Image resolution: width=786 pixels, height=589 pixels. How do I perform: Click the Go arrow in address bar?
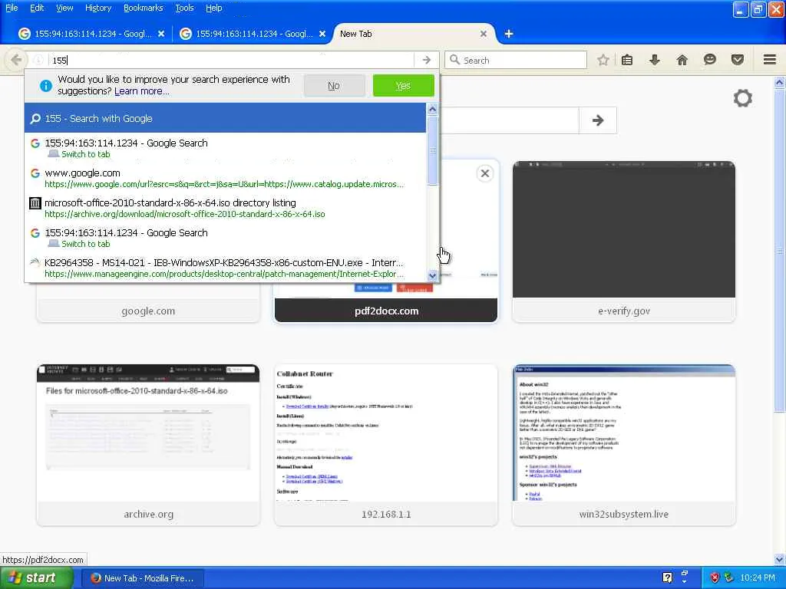[x=427, y=60]
